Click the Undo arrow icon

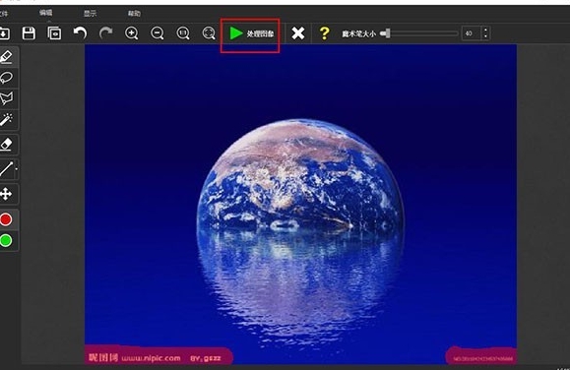pyautogui.click(x=80, y=33)
